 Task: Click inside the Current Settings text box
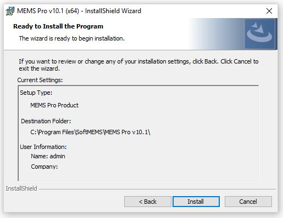[138, 133]
